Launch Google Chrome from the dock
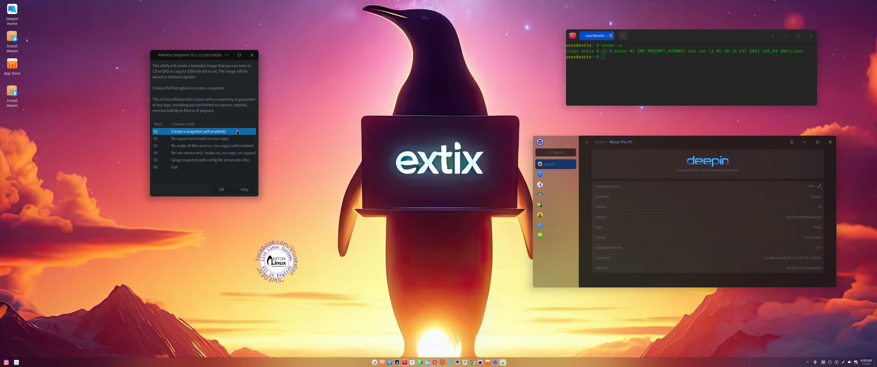This screenshot has height=367, width=877. point(473,362)
